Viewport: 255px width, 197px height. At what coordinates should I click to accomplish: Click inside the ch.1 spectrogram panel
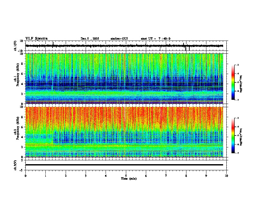tap(124, 79)
